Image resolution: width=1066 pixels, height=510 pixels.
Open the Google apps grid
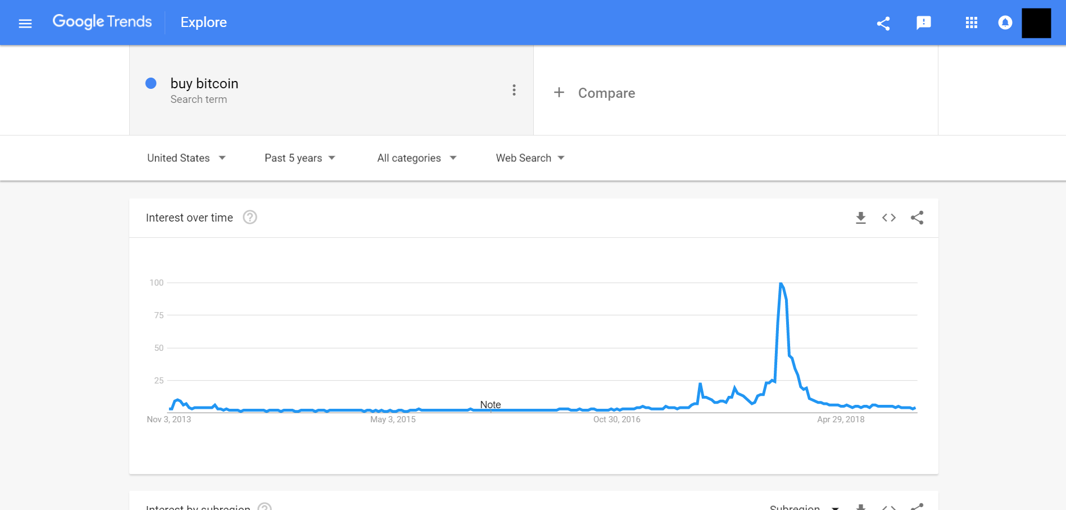click(971, 23)
